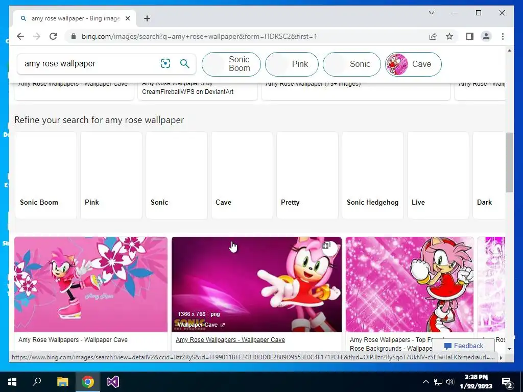Click the lock icon in address bar
The width and height of the screenshot is (523, 392).
pyautogui.click(x=74, y=36)
